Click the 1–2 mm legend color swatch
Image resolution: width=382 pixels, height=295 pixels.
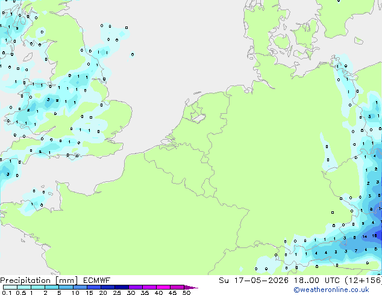click(38, 287)
